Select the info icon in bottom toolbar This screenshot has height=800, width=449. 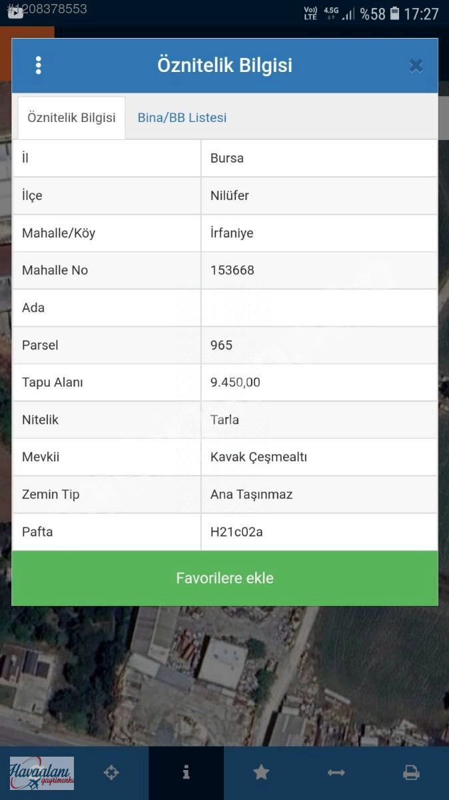[x=186, y=773]
